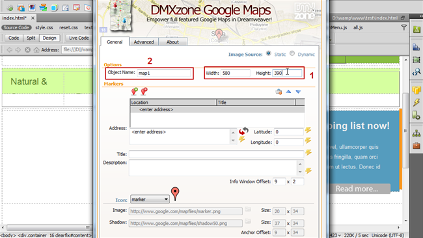Remove marker using the red minus pin
This screenshot has width=423, height=238.
144,92
